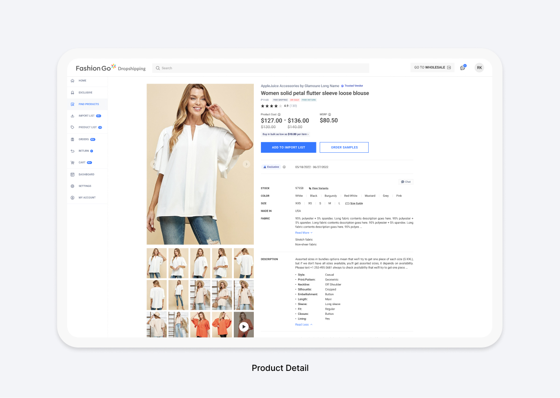Select size M option

point(329,203)
